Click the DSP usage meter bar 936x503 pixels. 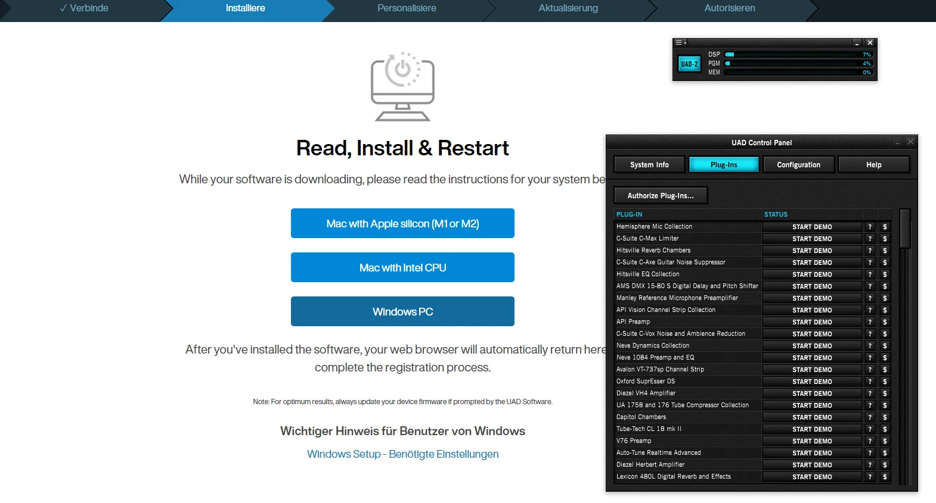(x=799, y=55)
